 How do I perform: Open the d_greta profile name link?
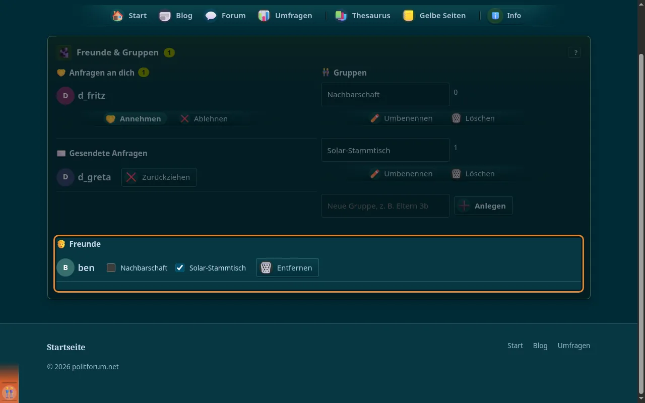tap(95, 177)
